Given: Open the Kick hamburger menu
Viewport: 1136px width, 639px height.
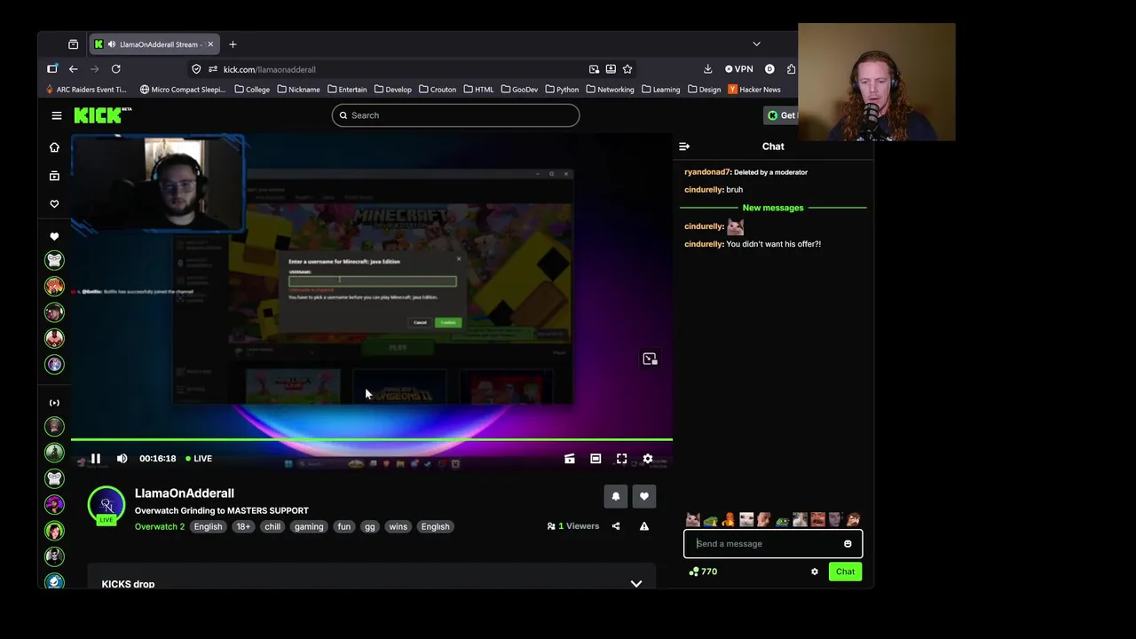Looking at the screenshot, I should pos(57,115).
